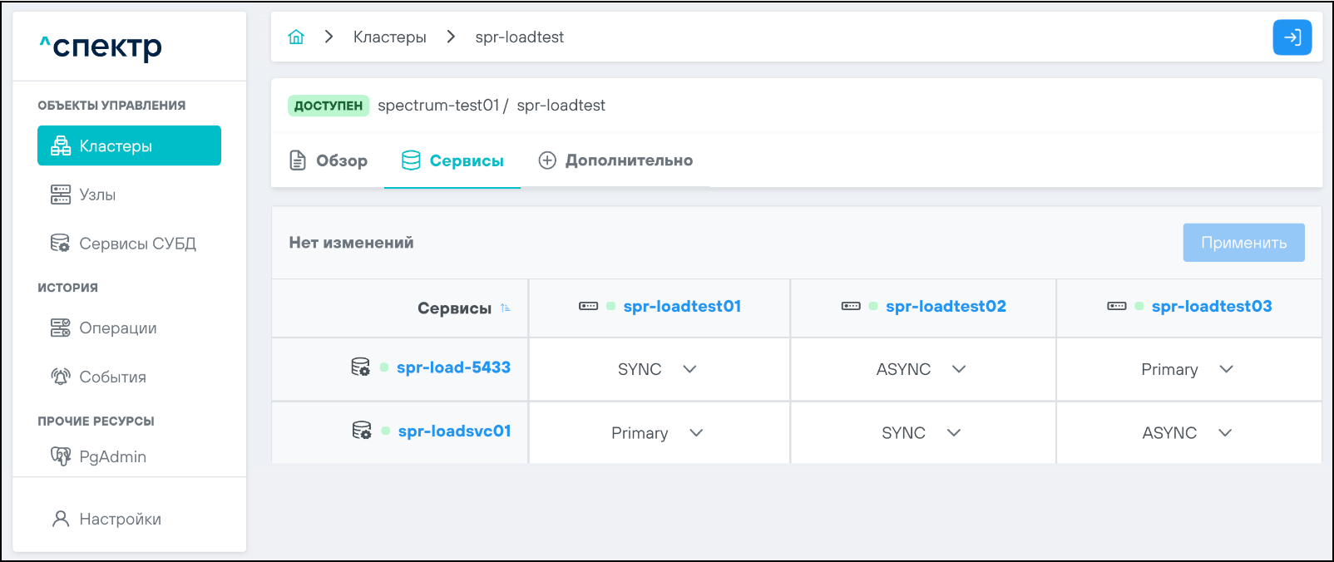
Task: Click the database icon beside spr-loadsvc01
Action: pos(361,431)
